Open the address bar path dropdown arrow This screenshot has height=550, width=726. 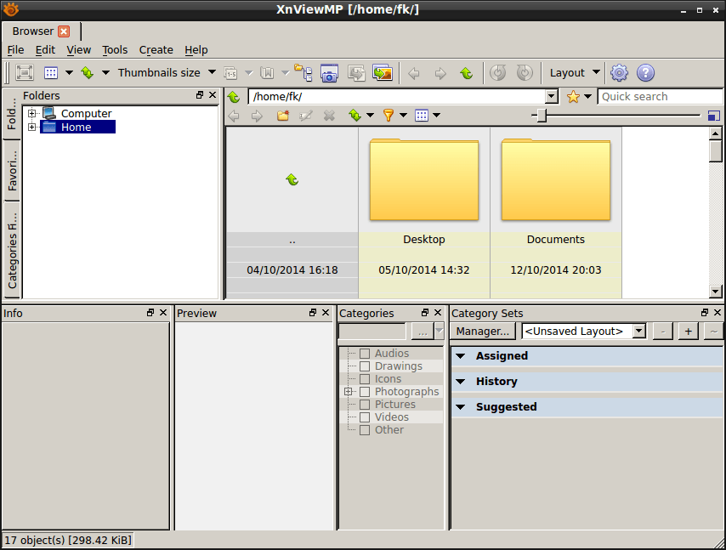(551, 97)
